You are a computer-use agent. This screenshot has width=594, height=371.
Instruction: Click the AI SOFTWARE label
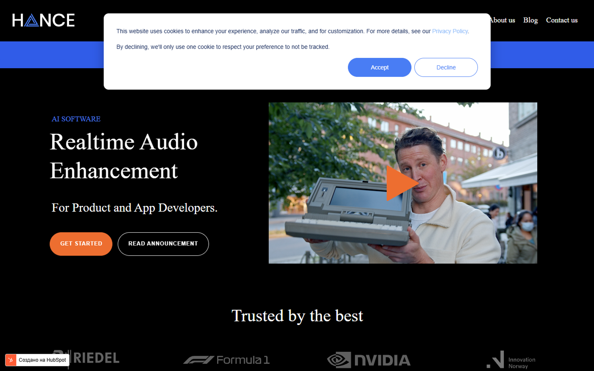click(x=76, y=119)
